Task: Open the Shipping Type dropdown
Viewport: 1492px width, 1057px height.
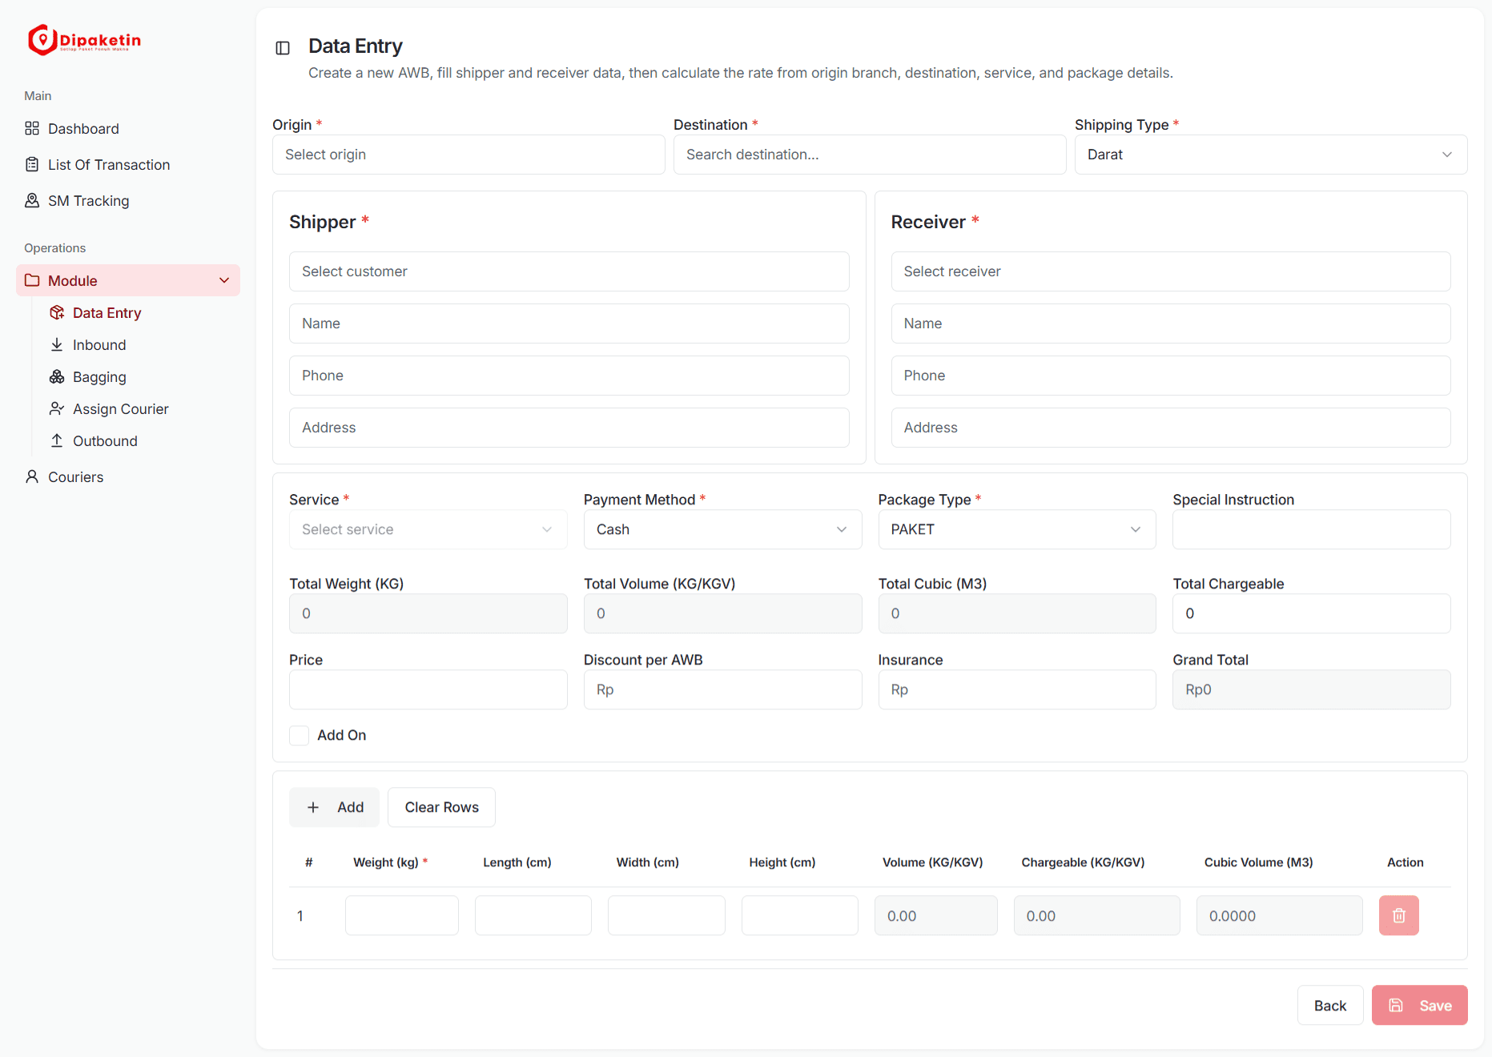Action: click(x=1271, y=155)
